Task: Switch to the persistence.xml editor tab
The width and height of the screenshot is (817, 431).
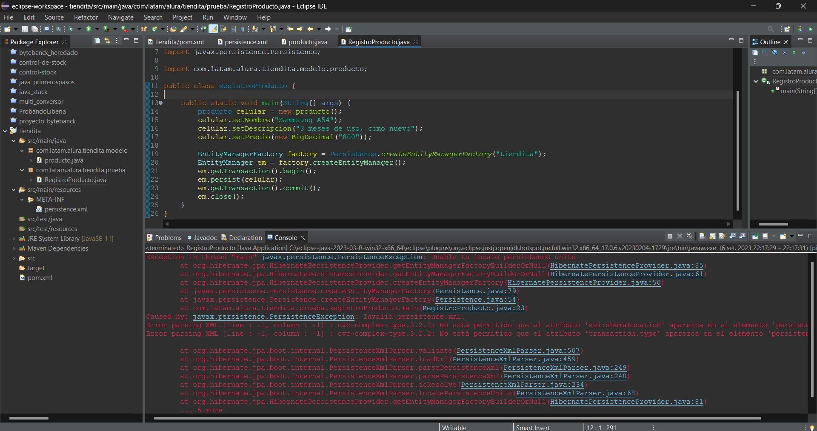Action: (x=242, y=42)
